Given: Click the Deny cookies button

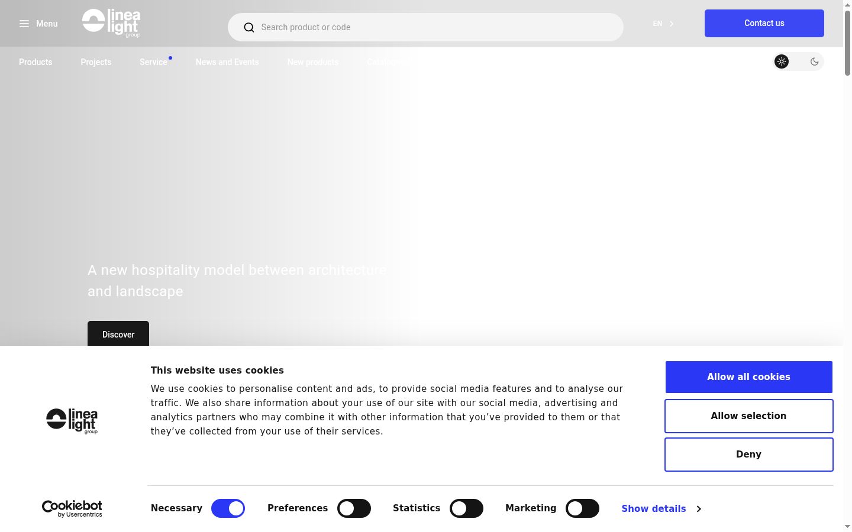Looking at the screenshot, I should pos(748,454).
